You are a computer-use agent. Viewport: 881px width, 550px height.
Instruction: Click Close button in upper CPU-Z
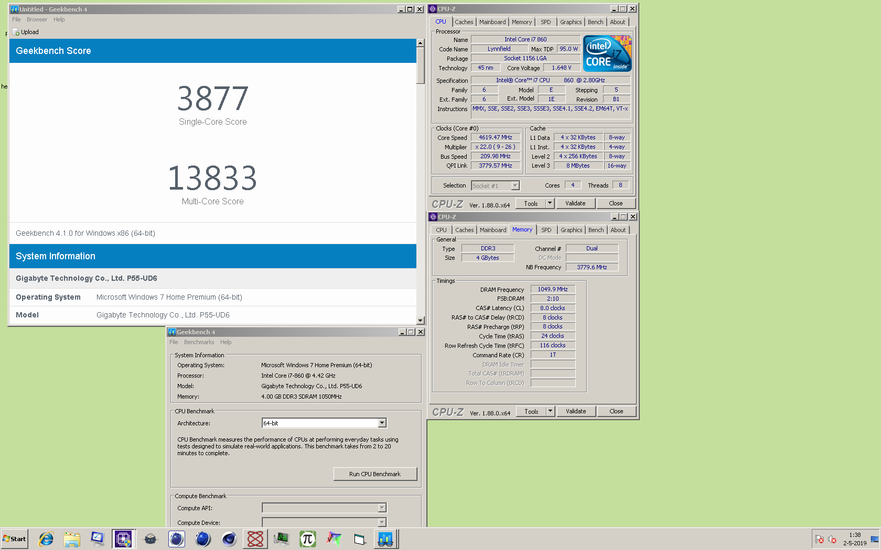tap(616, 203)
